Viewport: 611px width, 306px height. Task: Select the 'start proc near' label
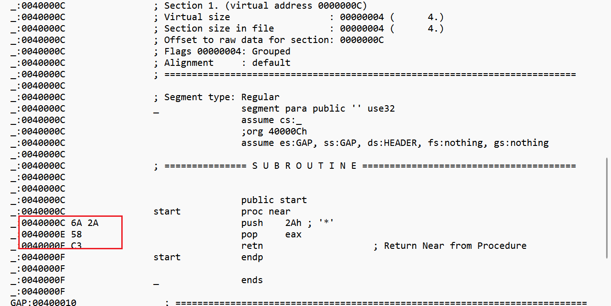[222, 211]
